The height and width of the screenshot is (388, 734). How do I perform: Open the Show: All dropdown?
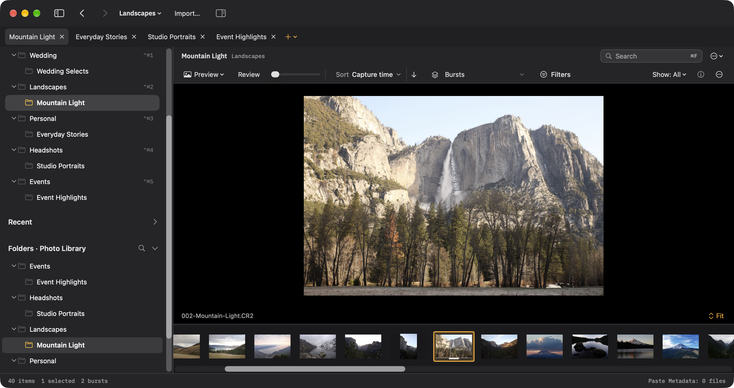click(x=669, y=75)
